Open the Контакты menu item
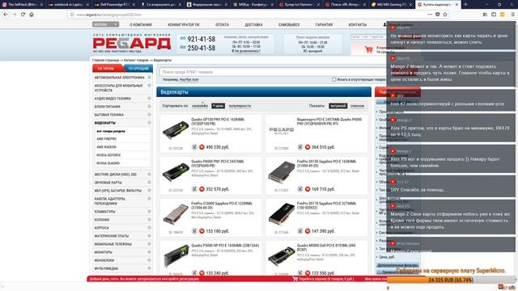The image size is (518, 291). click(358, 25)
